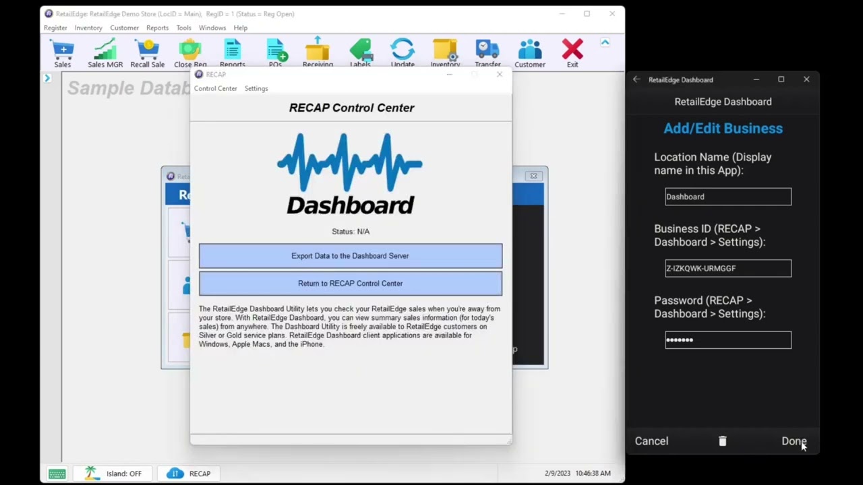Open the Reports toolbar icon

(232, 54)
